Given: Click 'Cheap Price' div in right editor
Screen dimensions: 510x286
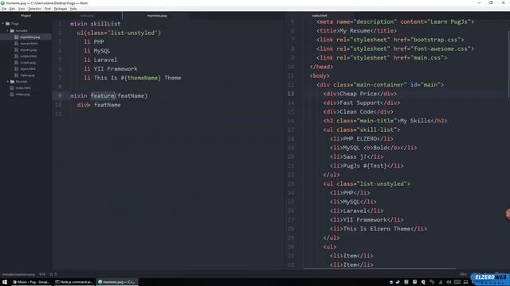Looking at the screenshot, I should point(360,94).
